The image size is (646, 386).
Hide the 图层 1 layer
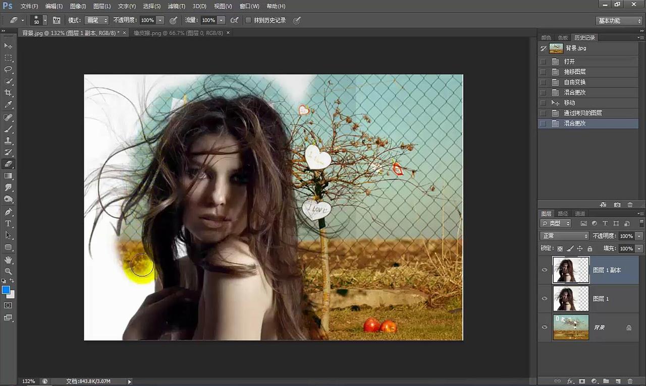click(545, 298)
